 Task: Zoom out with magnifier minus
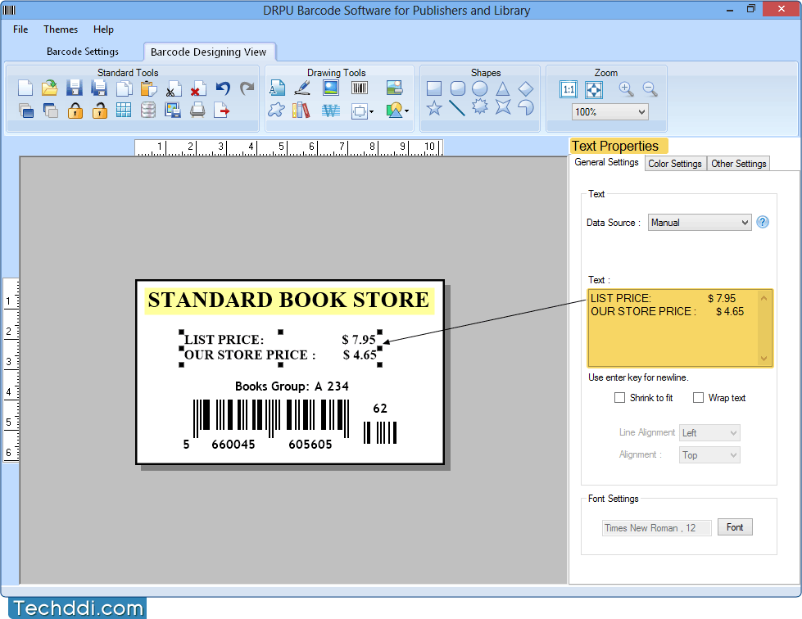[x=650, y=89]
